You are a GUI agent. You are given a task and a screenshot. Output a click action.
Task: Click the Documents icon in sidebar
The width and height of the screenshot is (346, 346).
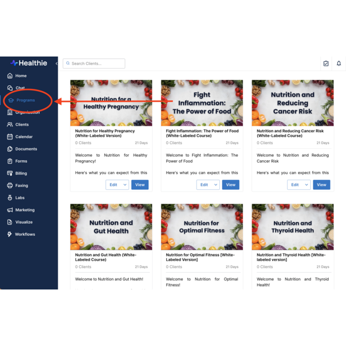[x=10, y=149]
